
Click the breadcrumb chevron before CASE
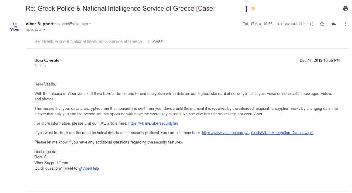pos(149,42)
